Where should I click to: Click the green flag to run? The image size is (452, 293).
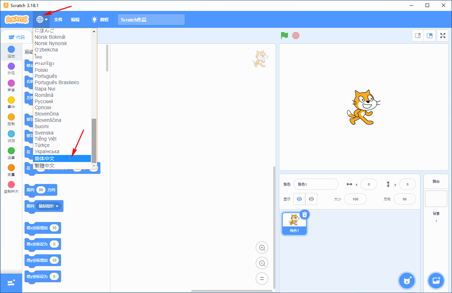tap(284, 36)
